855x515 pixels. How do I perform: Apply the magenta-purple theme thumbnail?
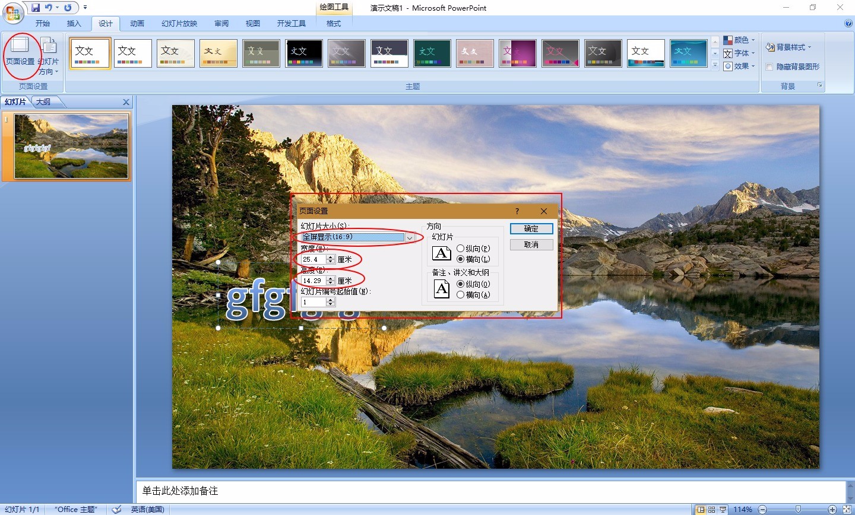pyautogui.click(x=518, y=53)
